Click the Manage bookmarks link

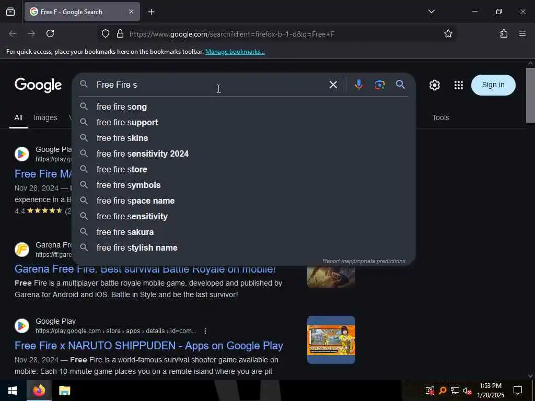[x=235, y=52]
